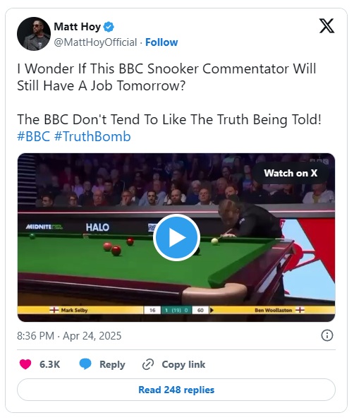Click the Copy link text
The image size is (354, 420).
coord(183,364)
